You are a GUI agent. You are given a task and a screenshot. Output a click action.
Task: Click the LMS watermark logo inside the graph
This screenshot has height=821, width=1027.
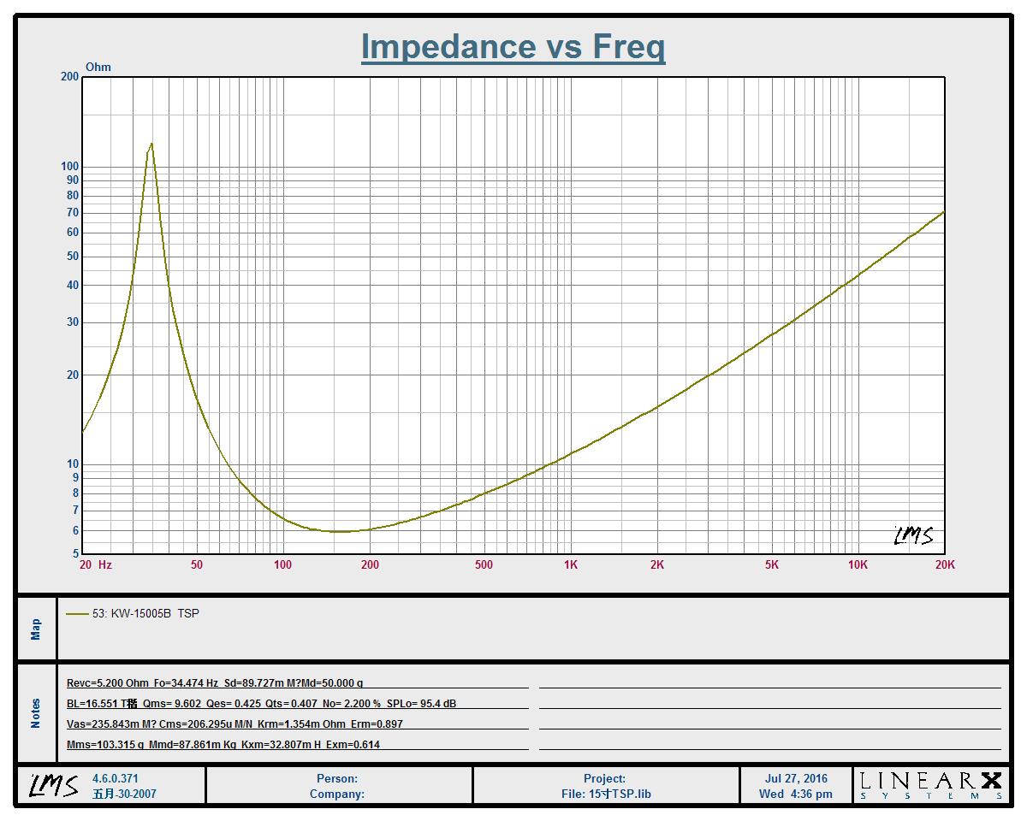[913, 536]
